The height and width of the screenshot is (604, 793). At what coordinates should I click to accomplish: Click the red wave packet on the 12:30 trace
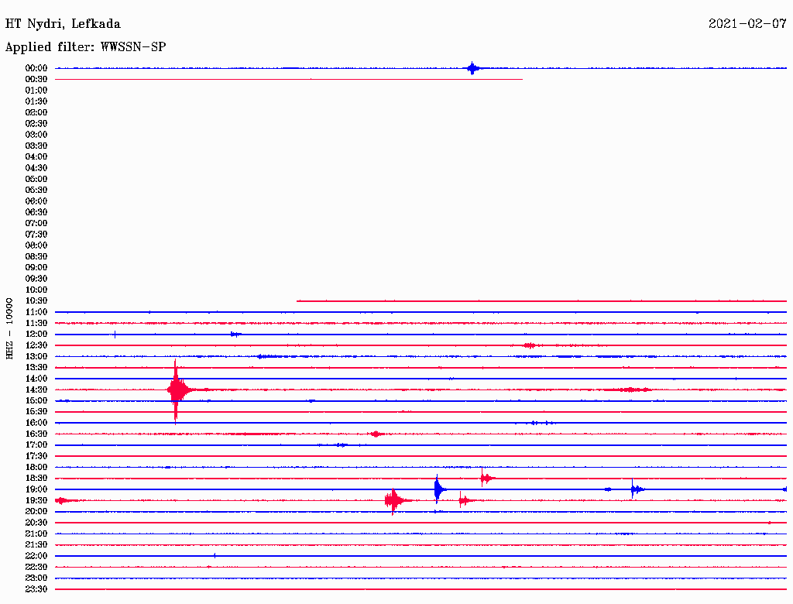coord(530,345)
